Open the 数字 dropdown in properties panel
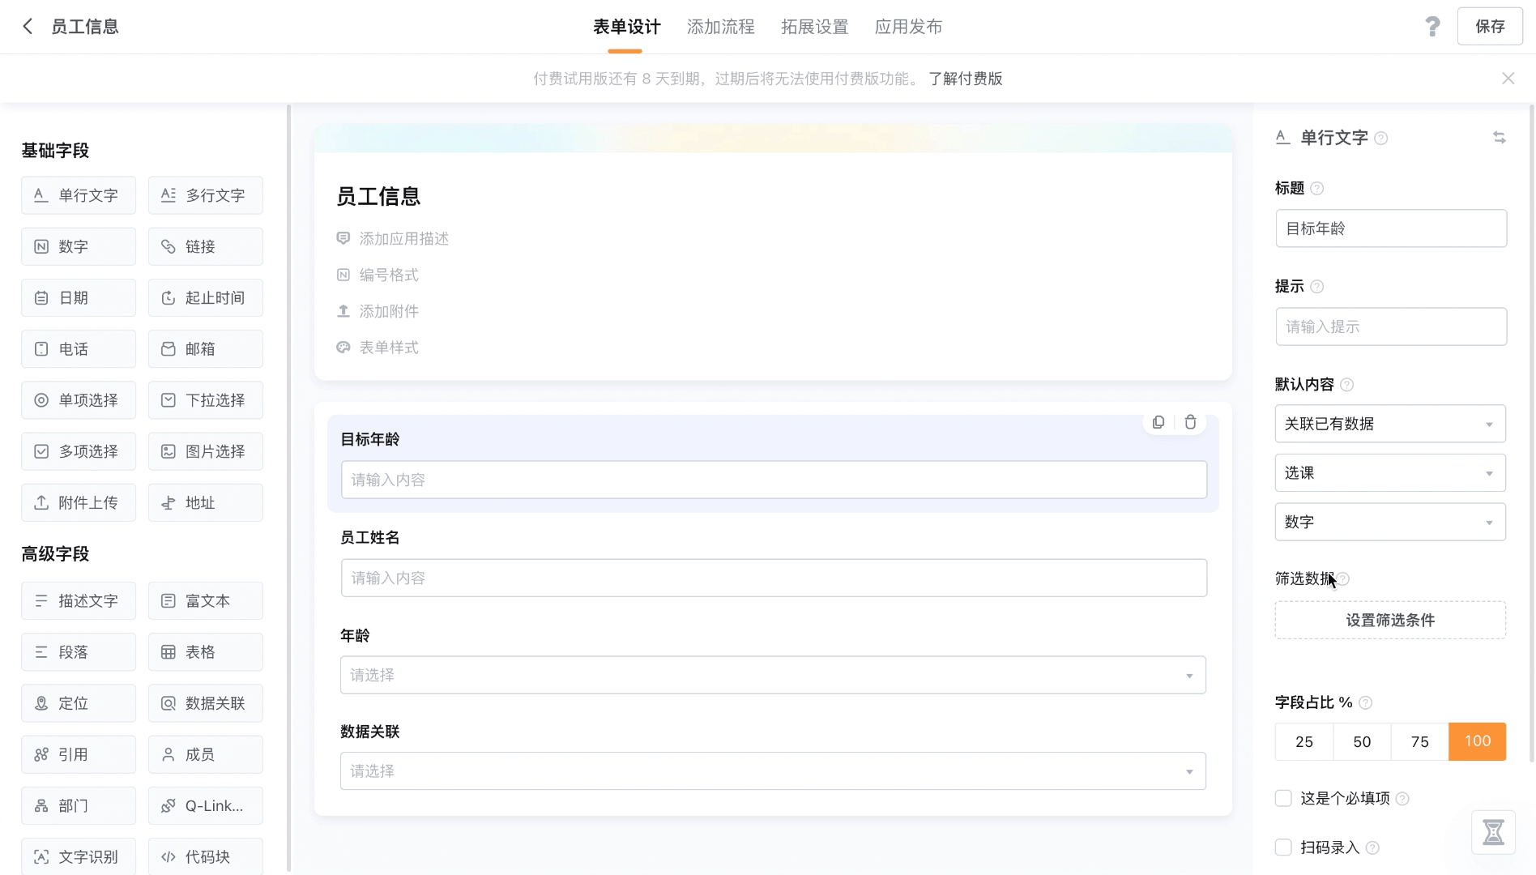The height and width of the screenshot is (875, 1536). pyautogui.click(x=1390, y=523)
